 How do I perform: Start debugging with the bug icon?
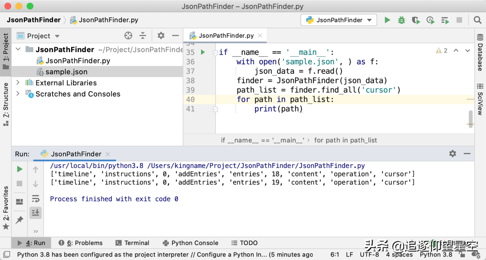[x=401, y=20]
